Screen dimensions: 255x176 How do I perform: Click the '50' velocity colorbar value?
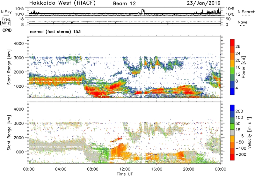(238, 124)
